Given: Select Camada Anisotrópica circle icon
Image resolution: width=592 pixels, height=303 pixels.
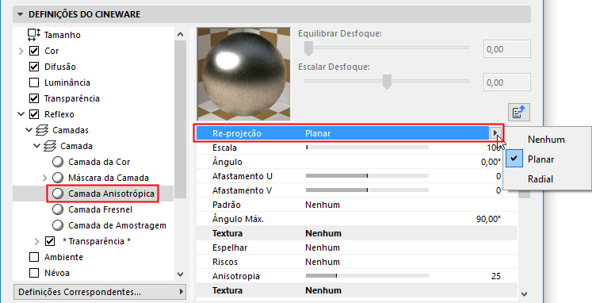Looking at the screenshot, I should coord(58,194).
